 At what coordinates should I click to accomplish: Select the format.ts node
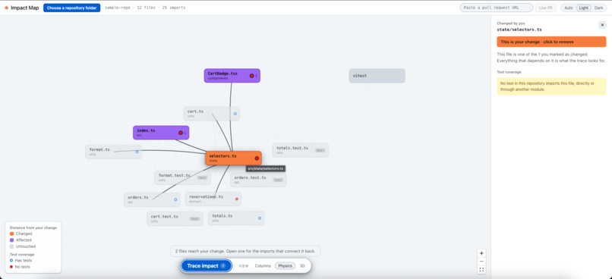pos(114,152)
